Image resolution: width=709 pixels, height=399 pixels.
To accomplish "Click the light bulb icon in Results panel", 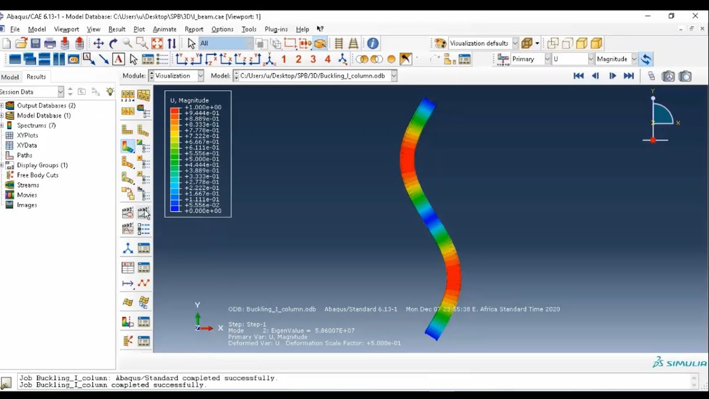I will (x=110, y=92).
